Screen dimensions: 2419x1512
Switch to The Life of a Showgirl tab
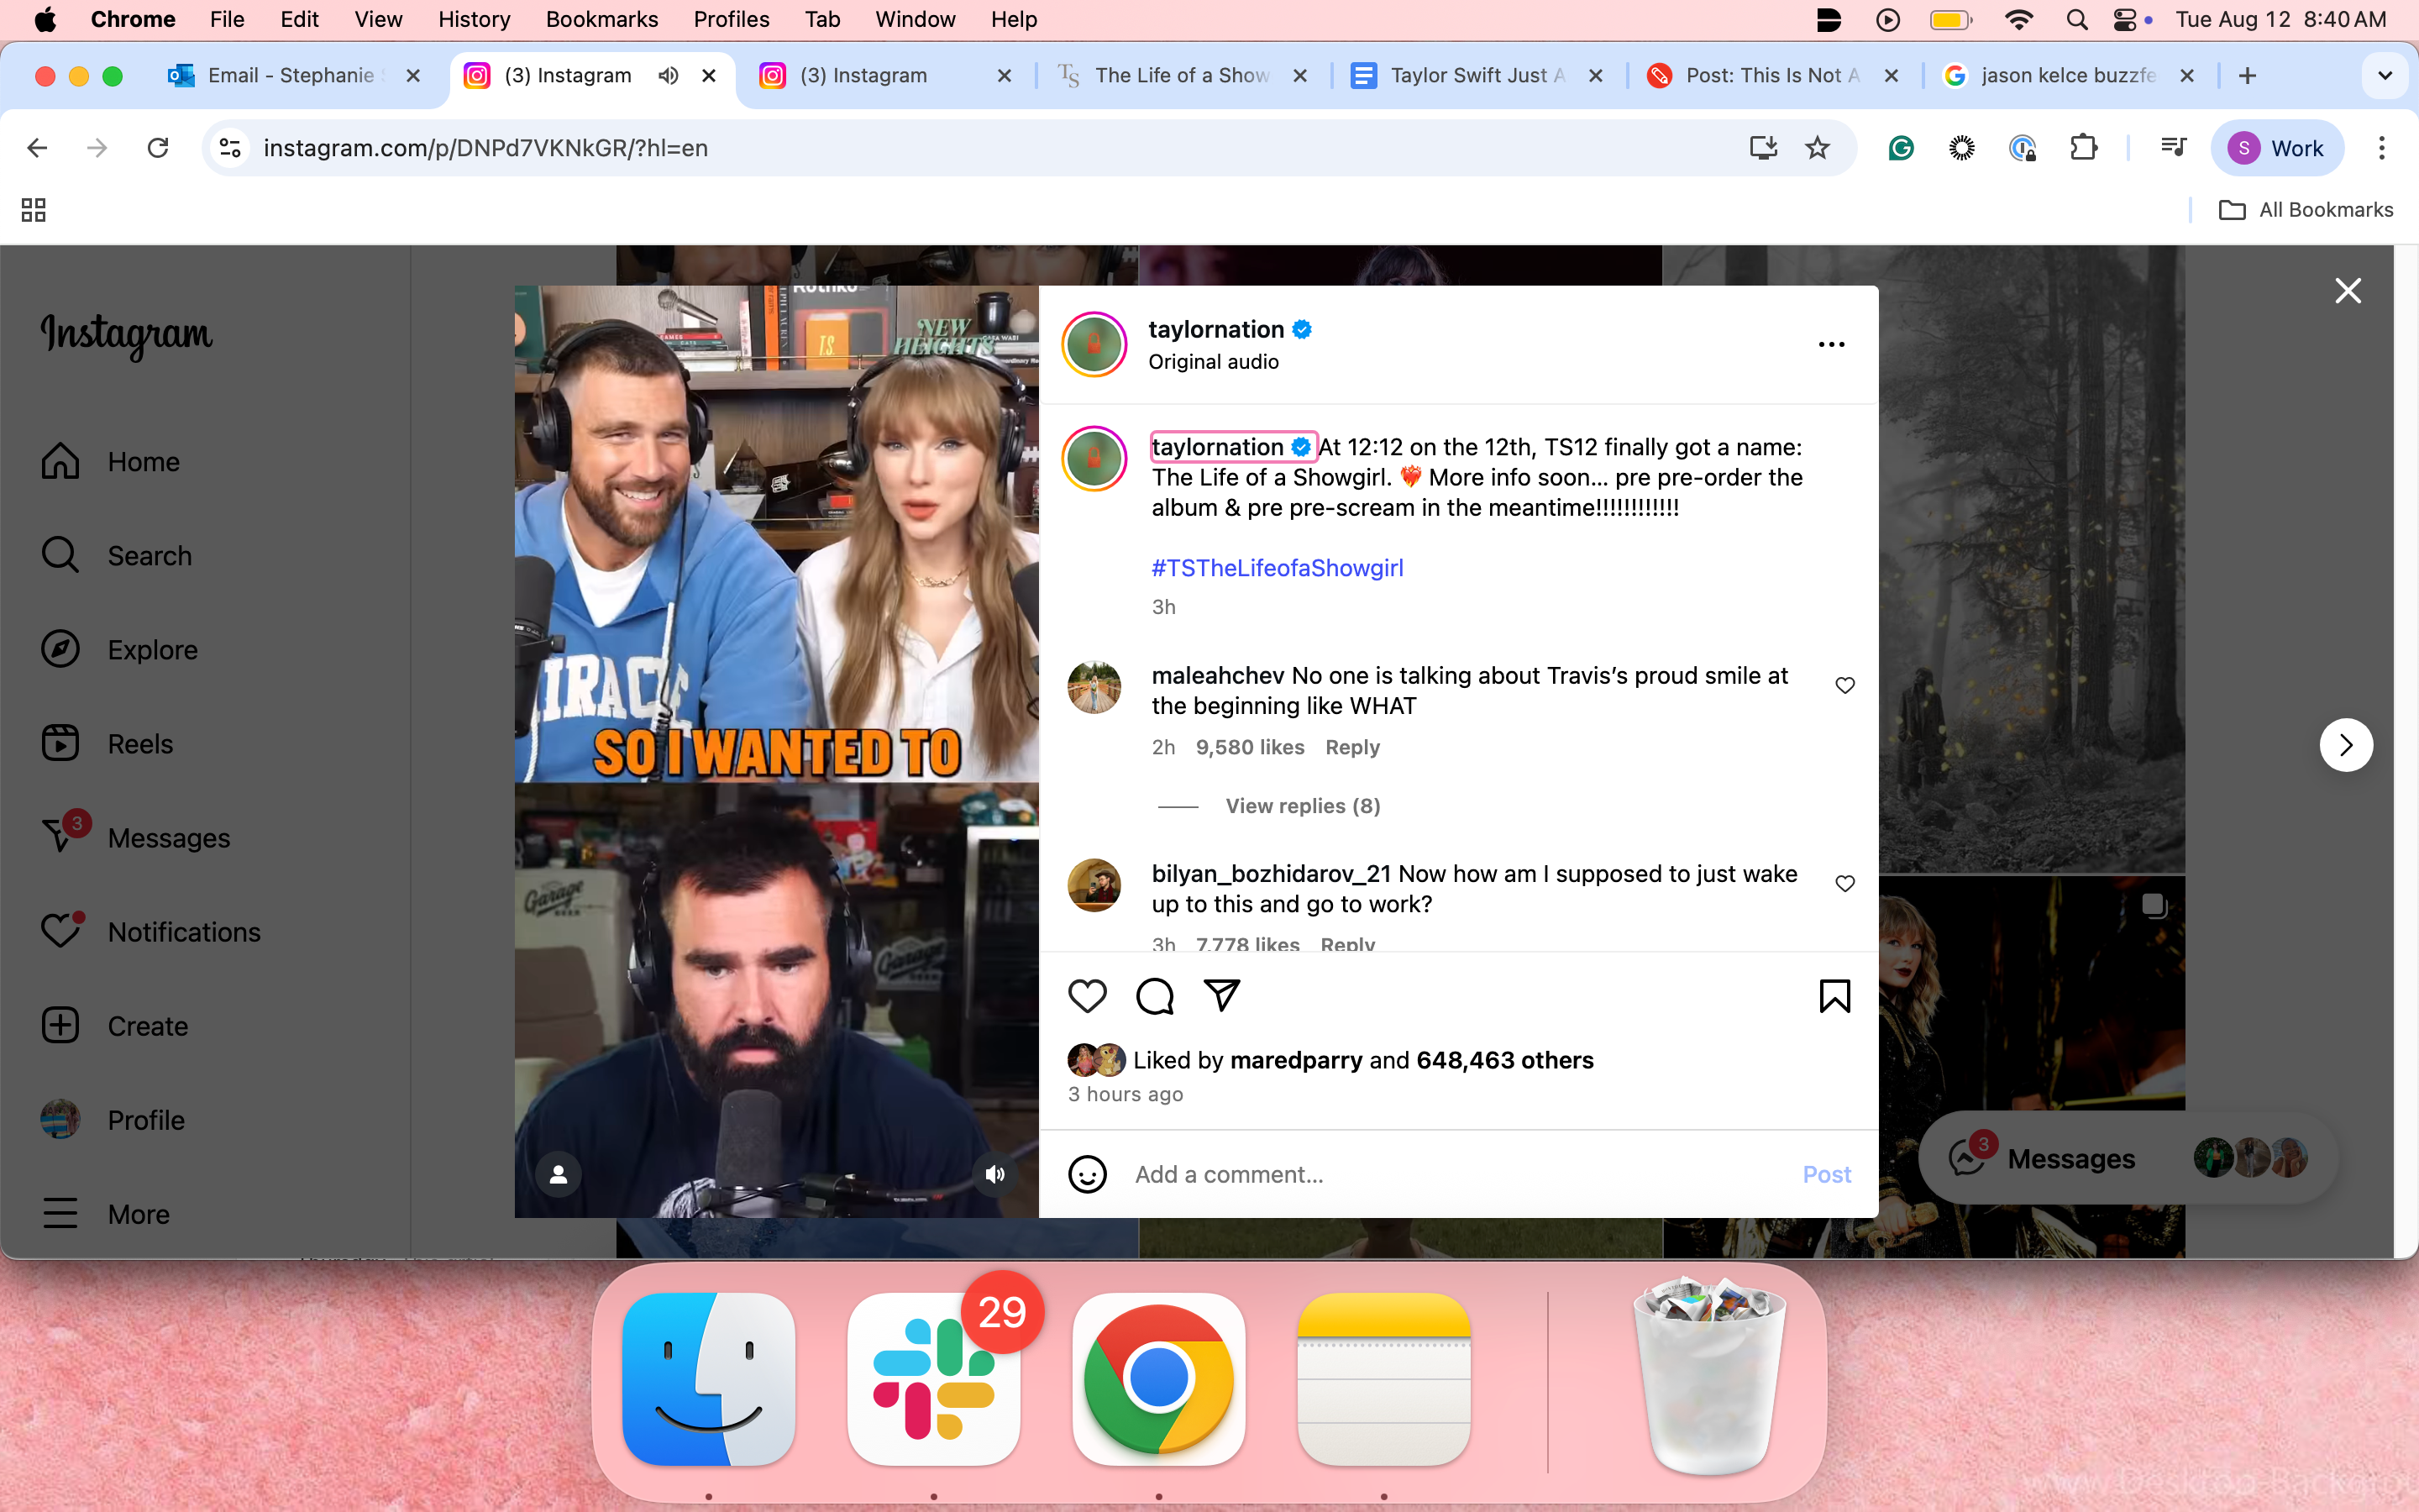(x=1182, y=75)
